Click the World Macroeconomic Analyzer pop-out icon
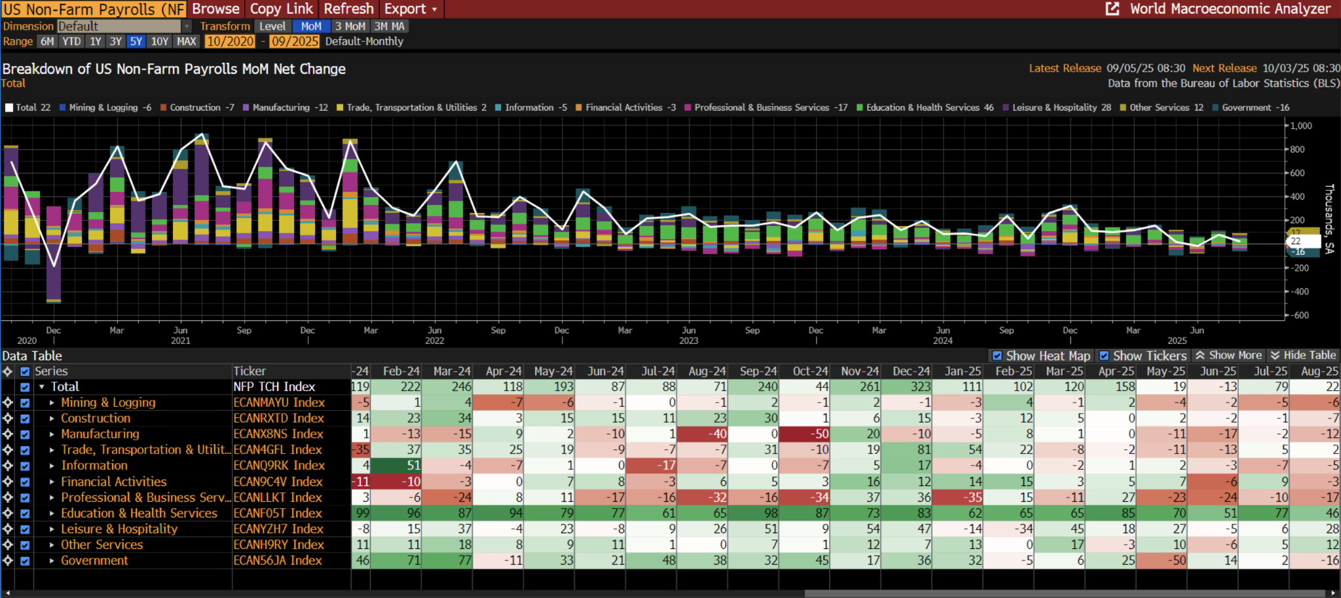 click(1112, 9)
